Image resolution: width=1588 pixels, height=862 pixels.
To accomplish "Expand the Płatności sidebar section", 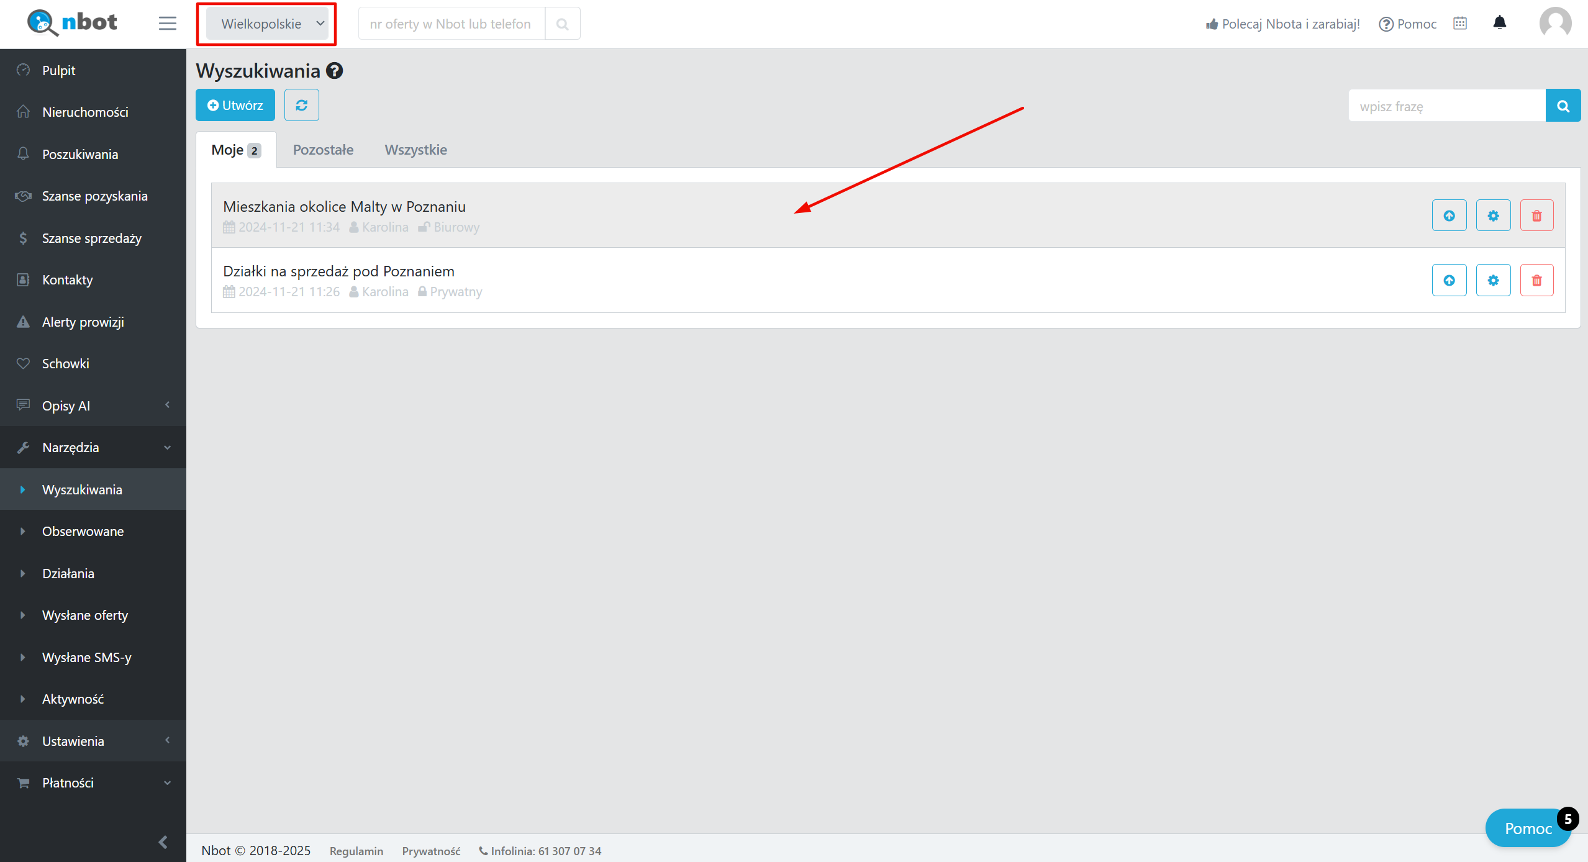I will [x=93, y=783].
